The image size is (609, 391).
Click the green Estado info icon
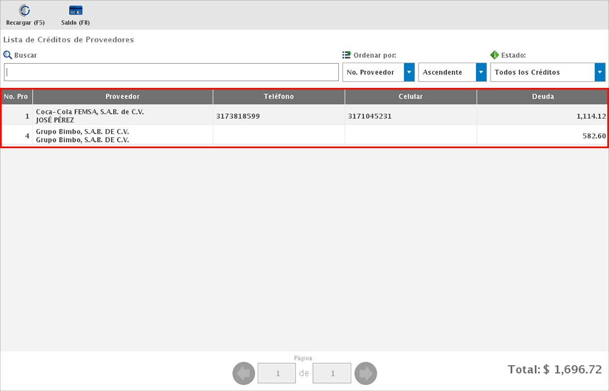tap(495, 55)
